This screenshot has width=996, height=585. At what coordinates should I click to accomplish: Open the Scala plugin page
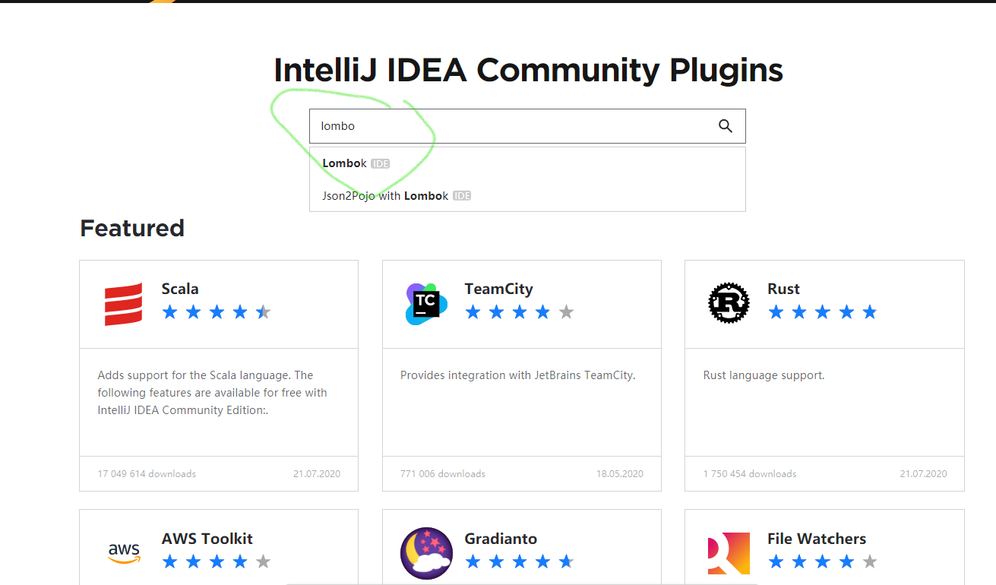(180, 289)
